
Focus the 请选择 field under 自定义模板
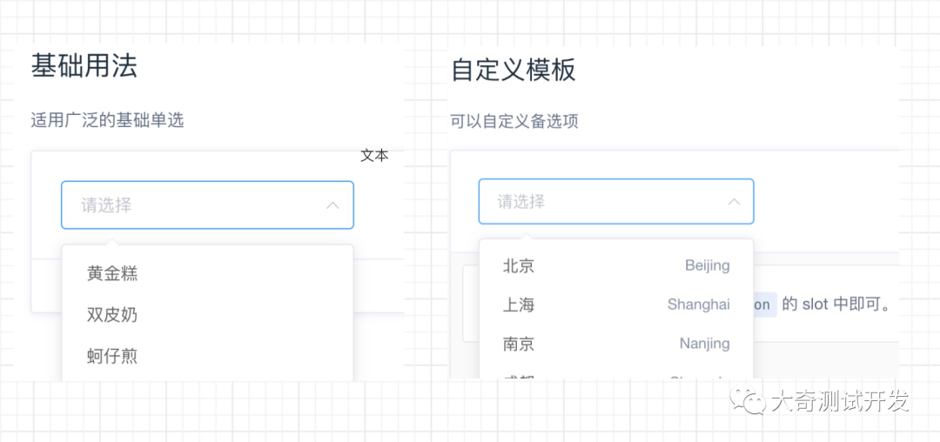tap(615, 201)
